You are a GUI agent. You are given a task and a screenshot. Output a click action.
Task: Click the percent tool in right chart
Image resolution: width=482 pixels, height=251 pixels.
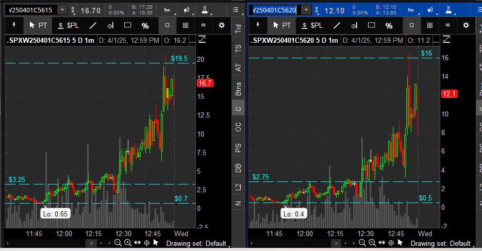(x=389, y=25)
